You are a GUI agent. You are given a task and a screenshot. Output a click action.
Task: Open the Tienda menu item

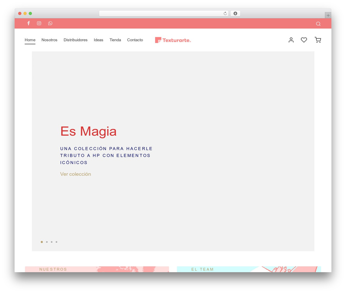coord(115,40)
